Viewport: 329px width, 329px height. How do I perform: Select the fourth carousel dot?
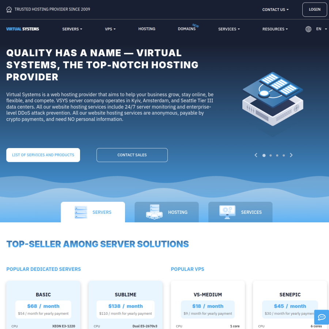[284, 155]
